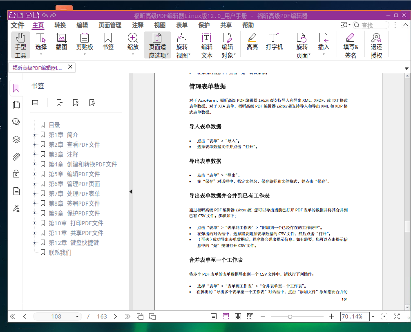Switch to single page view mode
The width and height of the screenshot is (411, 332).
[214, 316]
